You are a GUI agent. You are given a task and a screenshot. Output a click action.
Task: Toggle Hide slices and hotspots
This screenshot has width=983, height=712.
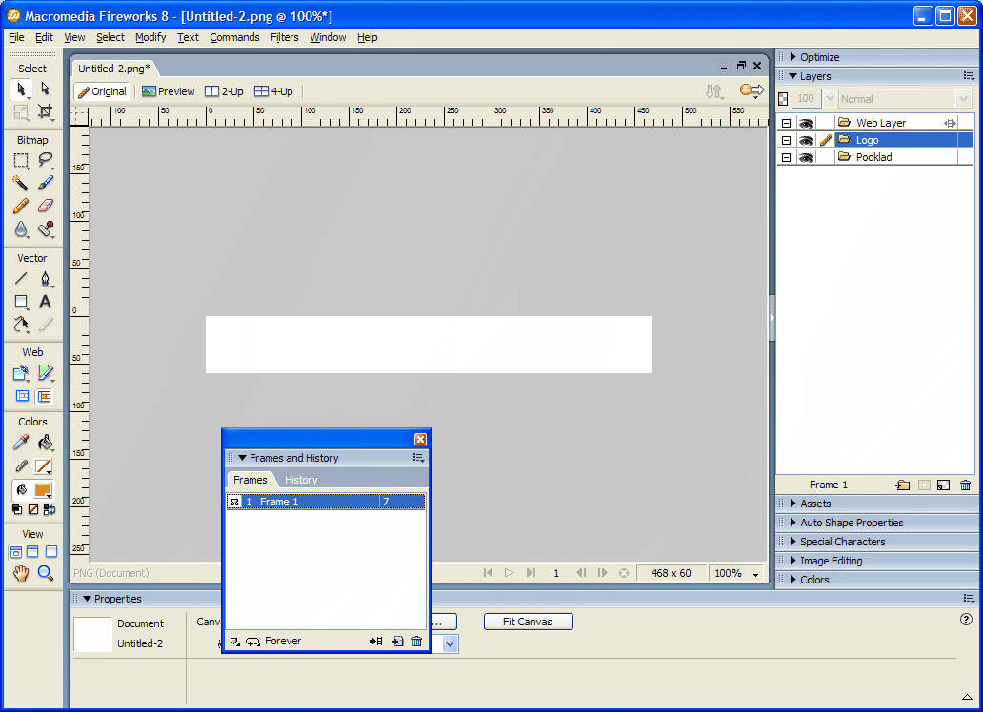click(x=23, y=396)
